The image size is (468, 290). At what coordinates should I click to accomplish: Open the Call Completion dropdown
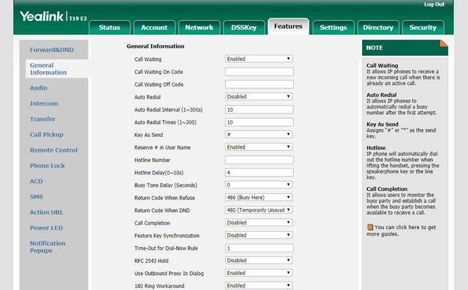pyautogui.click(x=259, y=223)
